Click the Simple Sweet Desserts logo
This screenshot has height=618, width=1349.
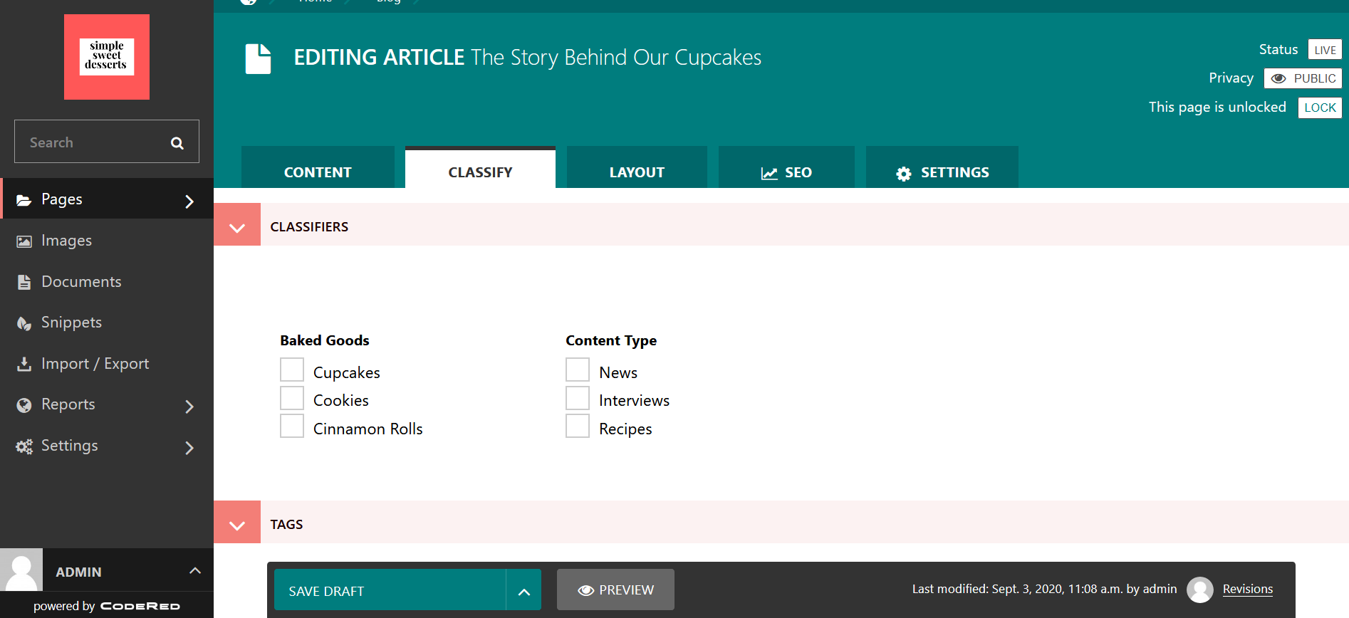[107, 57]
